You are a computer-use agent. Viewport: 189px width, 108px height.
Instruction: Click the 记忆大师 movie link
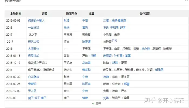pos(33,42)
